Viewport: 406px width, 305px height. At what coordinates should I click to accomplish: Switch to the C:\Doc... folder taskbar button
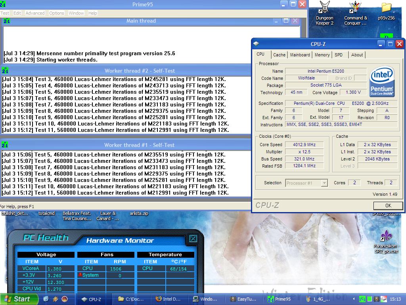132,299
